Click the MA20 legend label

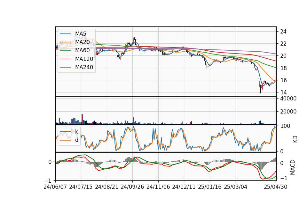coord(82,42)
